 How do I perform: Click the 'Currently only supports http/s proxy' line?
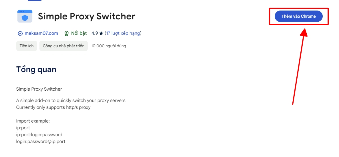(x=53, y=107)
